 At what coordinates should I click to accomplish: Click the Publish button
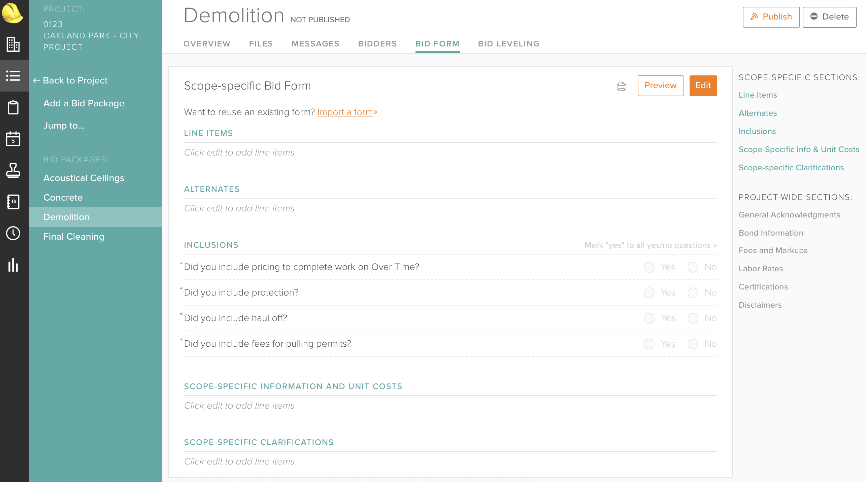(x=771, y=17)
